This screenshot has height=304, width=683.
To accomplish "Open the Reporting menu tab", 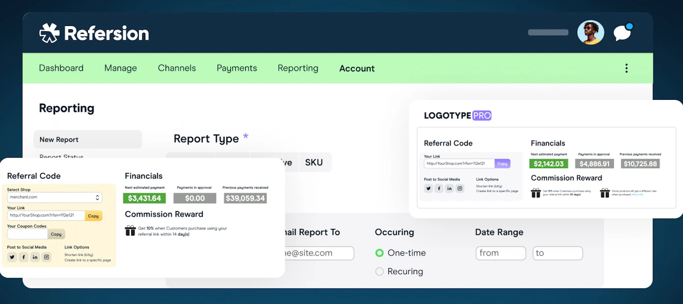I will pos(298,68).
